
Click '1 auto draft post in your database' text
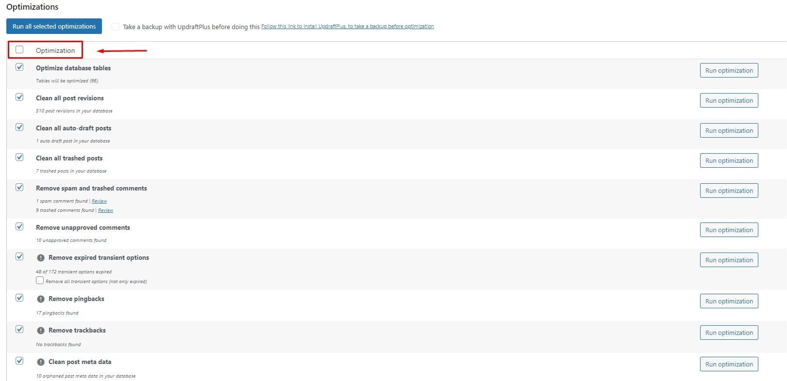click(73, 141)
